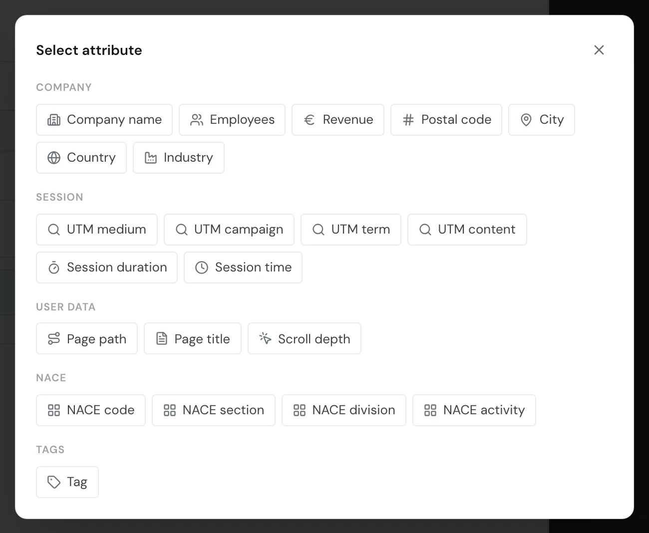Click the TAGS section heading
This screenshot has height=533, width=649.
point(50,450)
